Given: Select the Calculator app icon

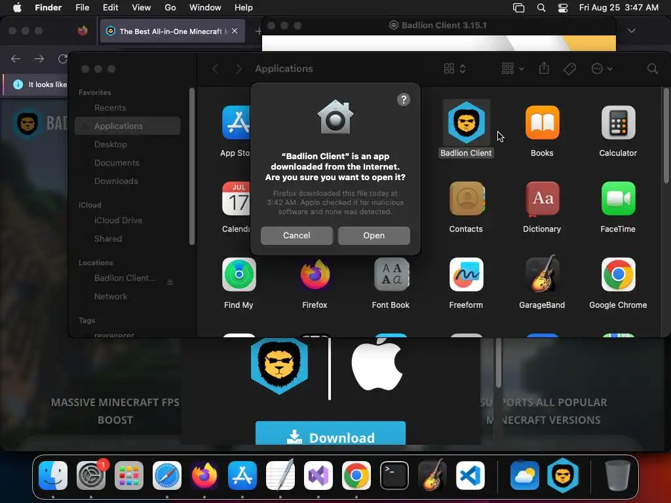Looking at the screenshot, I should click(619, 122).
